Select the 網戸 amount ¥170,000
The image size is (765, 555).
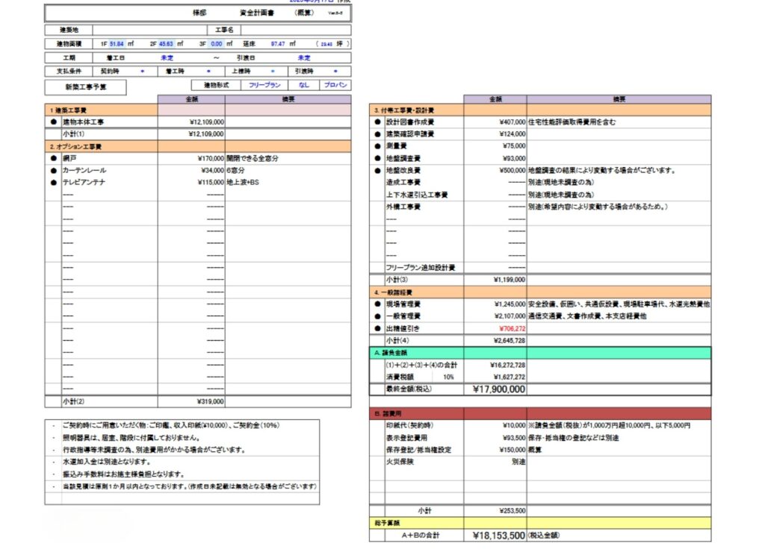211,158
